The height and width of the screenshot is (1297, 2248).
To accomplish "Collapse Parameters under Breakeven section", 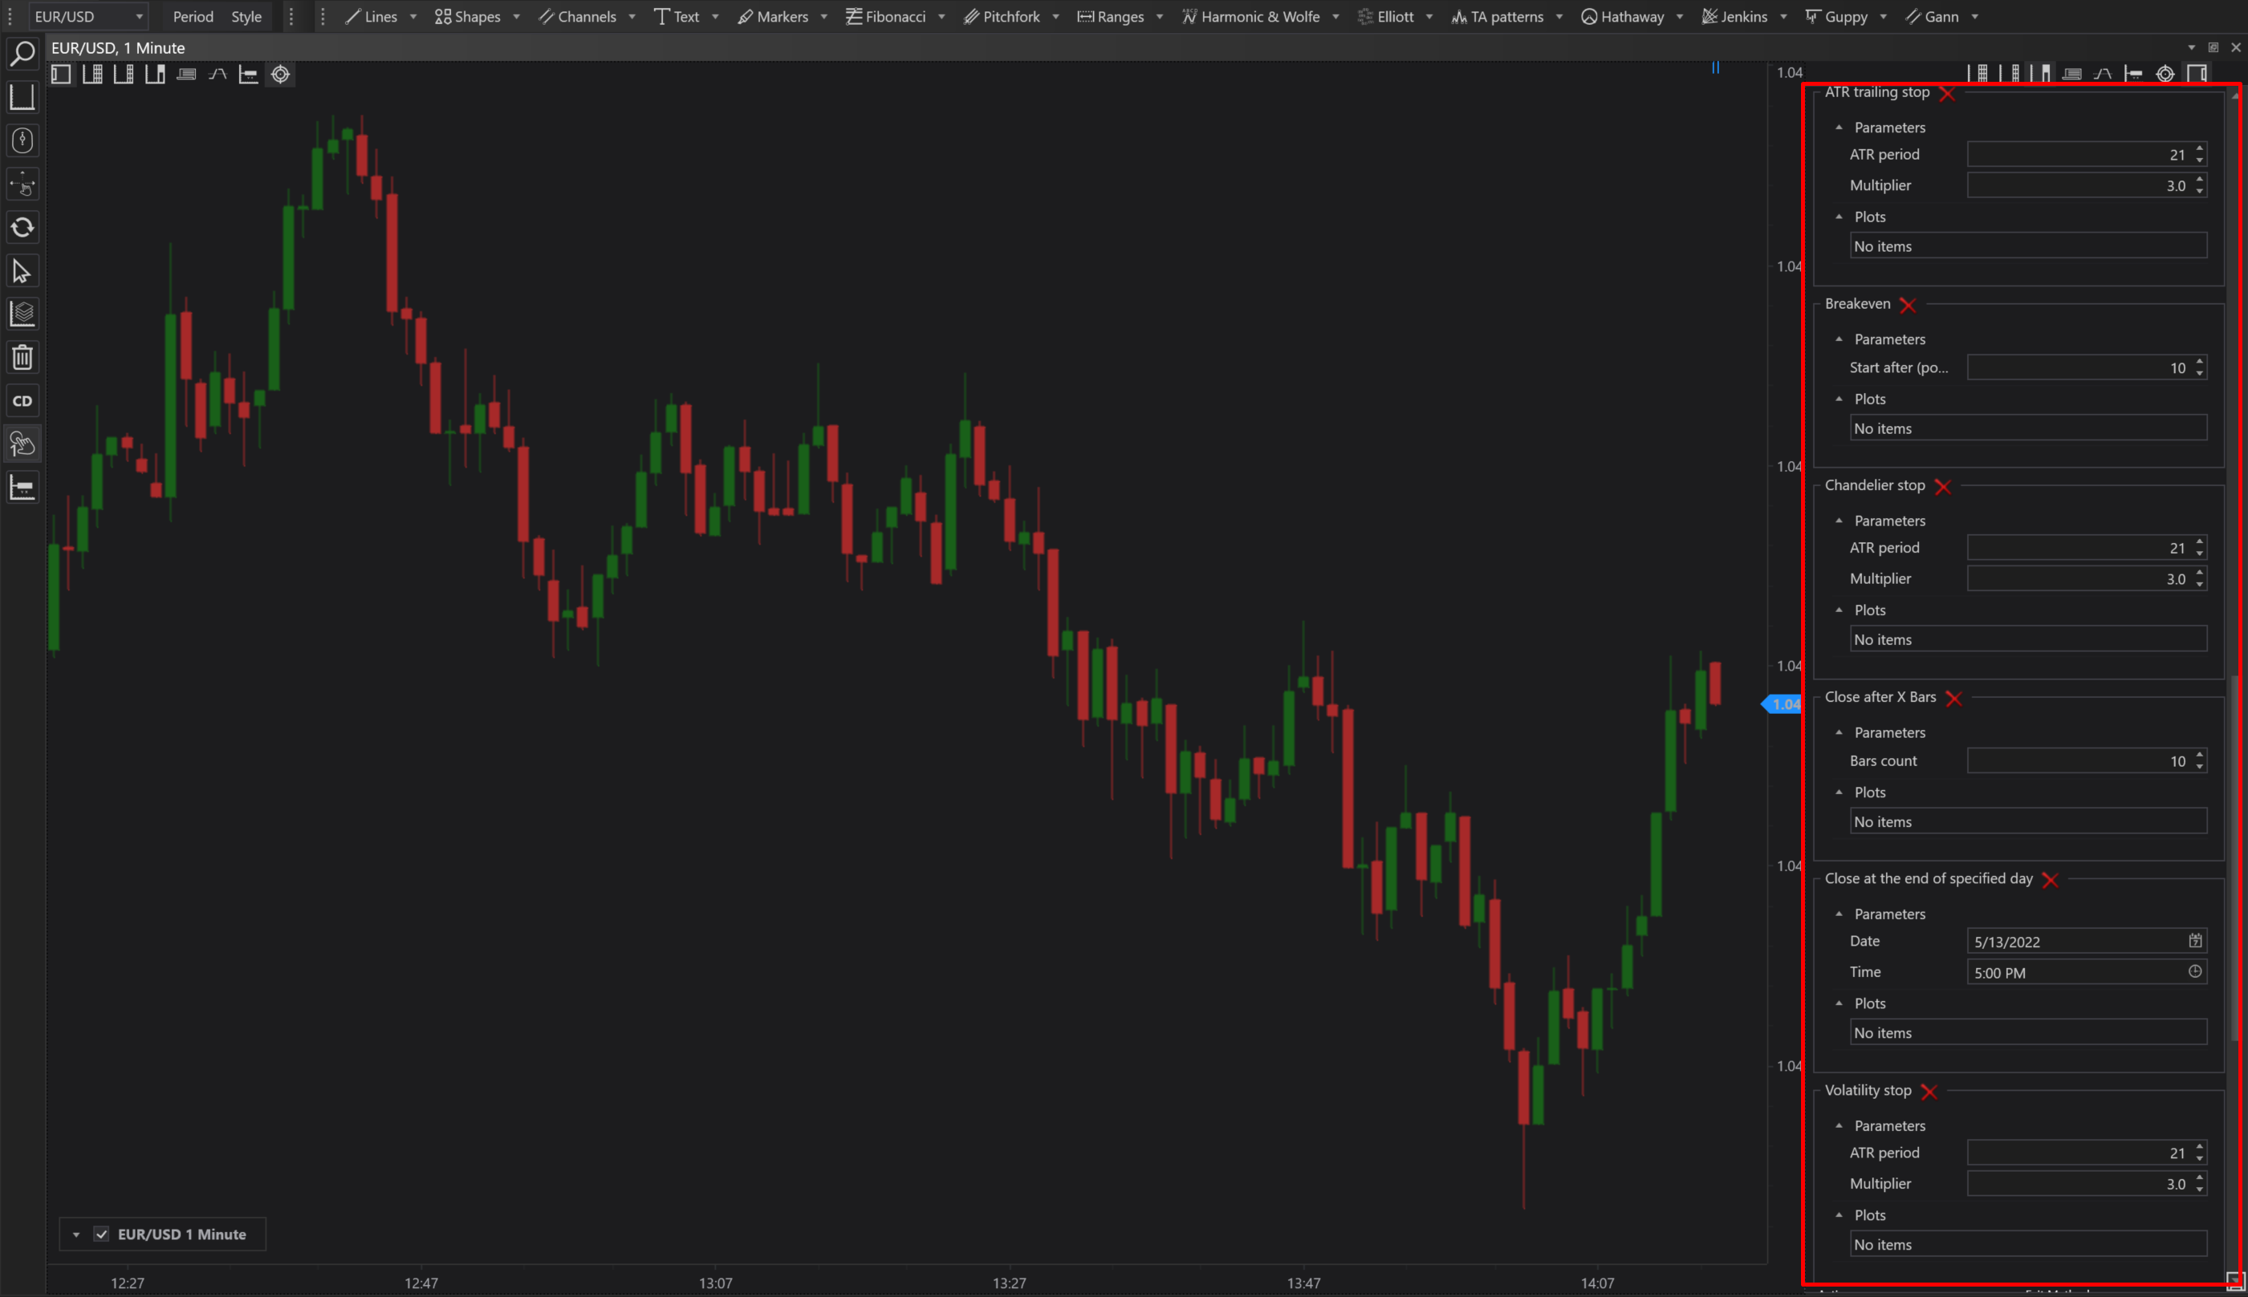I will (x=1839, y=339).
